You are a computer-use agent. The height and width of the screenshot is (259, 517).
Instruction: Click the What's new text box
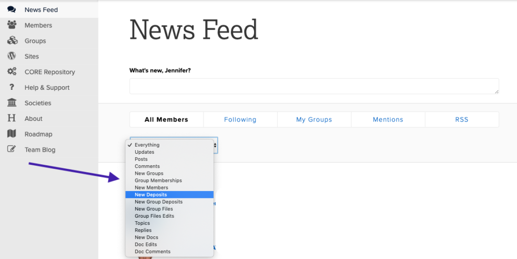[x=314, y=86]
